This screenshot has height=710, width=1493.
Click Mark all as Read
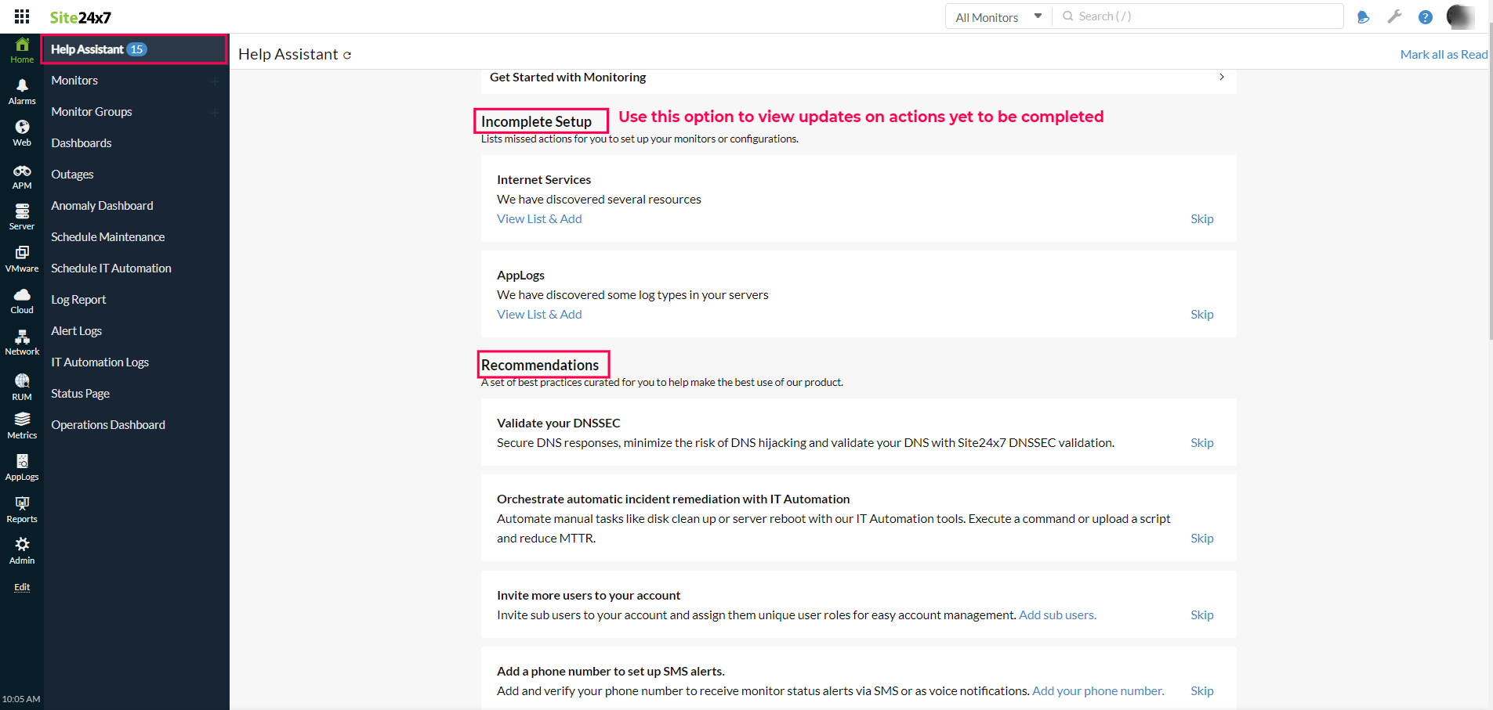(x=1443, y=54)
